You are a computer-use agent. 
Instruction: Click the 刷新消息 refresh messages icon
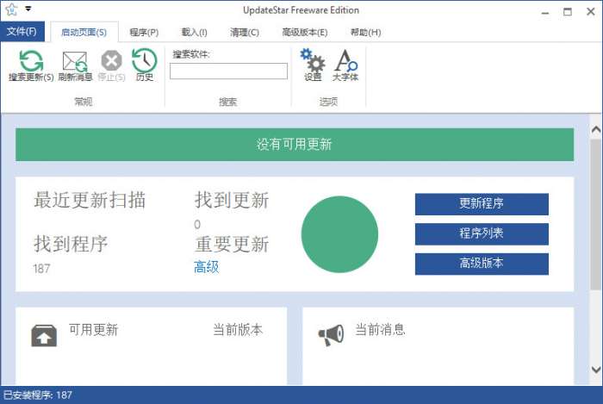[x=75, y=61]
